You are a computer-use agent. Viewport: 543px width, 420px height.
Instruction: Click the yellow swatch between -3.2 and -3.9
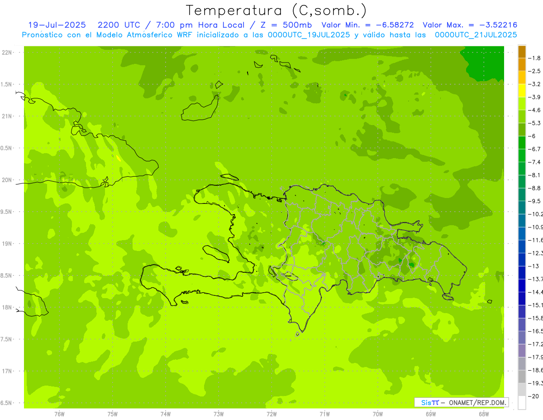[x=522, y=91]
